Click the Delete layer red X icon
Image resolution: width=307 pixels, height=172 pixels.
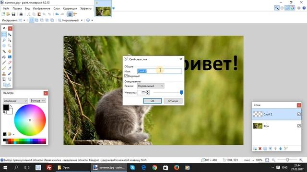(x=260, y=149)
